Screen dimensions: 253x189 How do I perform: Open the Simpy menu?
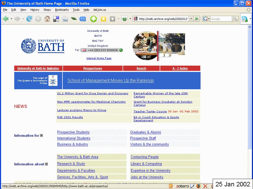[47, 10]
